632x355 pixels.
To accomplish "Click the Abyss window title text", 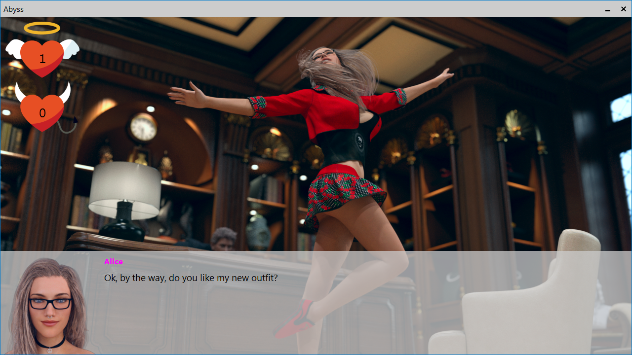I will click(x=13, y=9).
